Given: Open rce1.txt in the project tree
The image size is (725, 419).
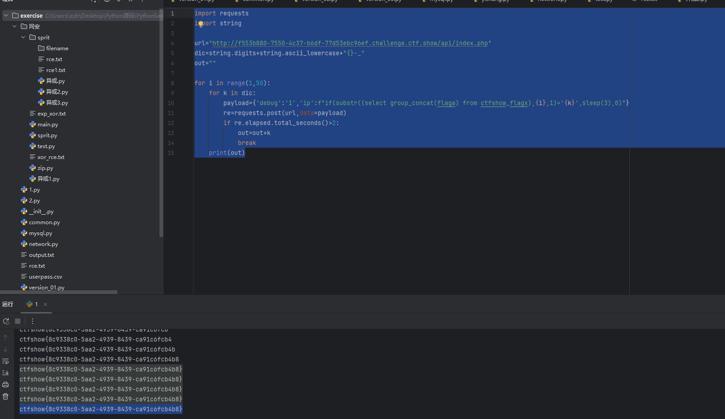Looking at the screenshot, I should point(56,70).
